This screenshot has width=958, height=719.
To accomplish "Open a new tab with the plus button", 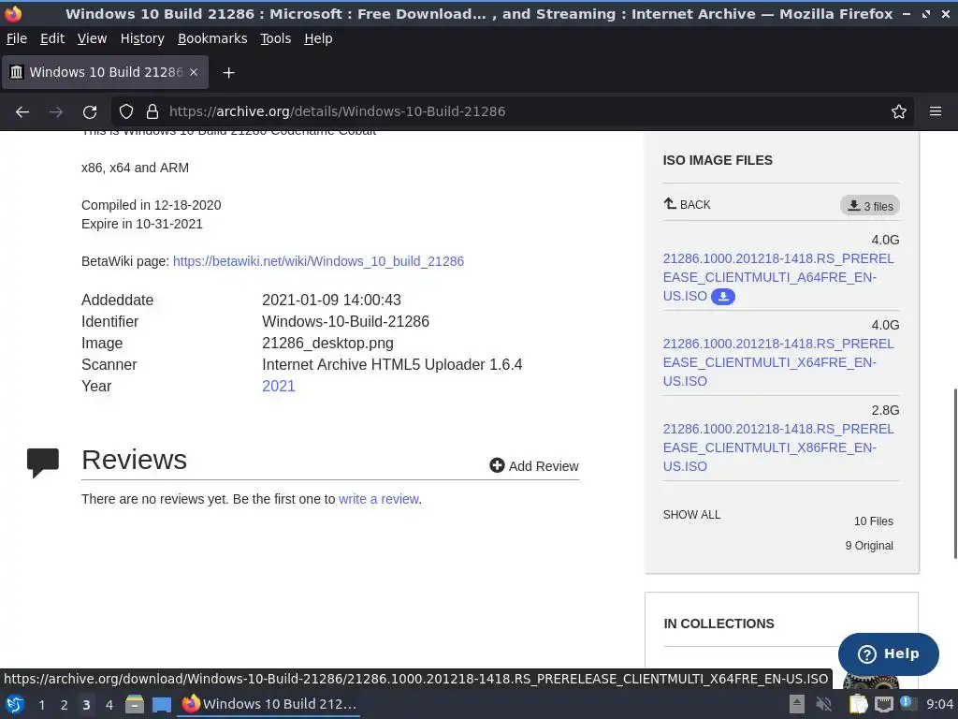I will point(228,73).
